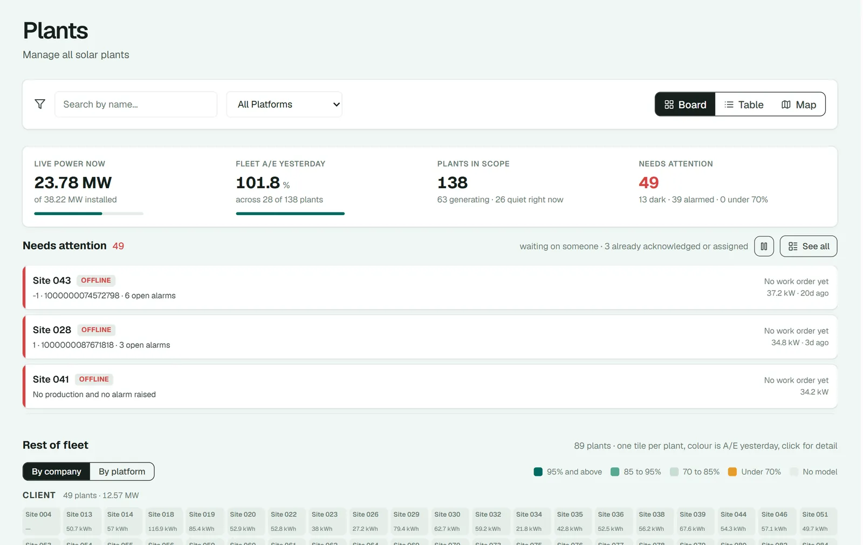The image size is (863, 545).
Task: Switch to Board view
Action: [x=685, y=105]
